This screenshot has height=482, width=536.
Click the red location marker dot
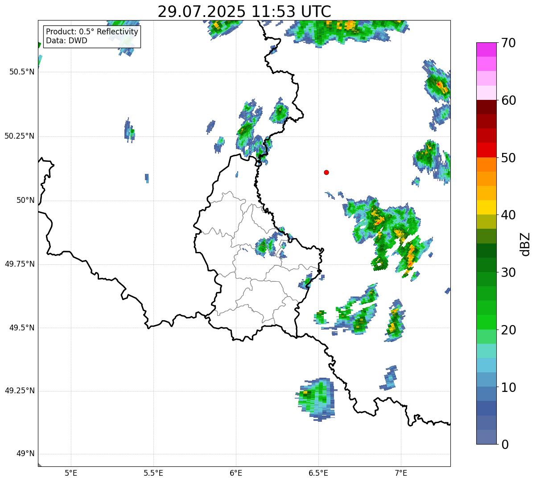coord(326,172)
